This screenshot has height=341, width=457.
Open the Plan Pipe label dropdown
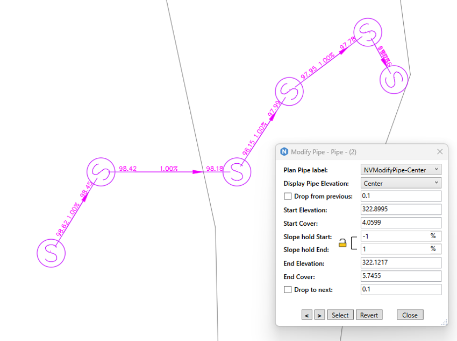click(x=401, y=170)
